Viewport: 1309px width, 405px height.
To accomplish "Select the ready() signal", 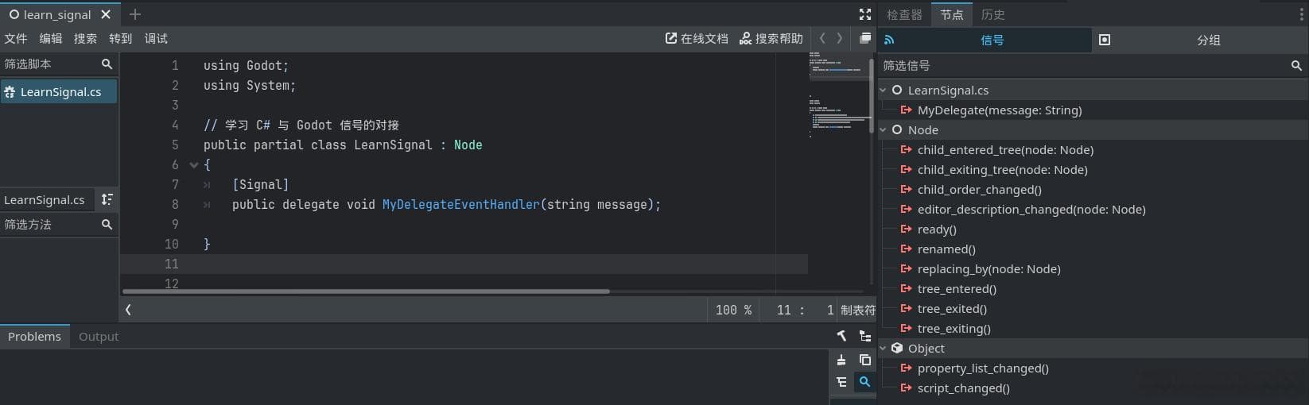I will pyautogui.click(x=937, y=229).
